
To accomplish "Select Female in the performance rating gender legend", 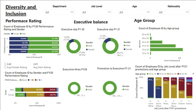I will (15, 34).
